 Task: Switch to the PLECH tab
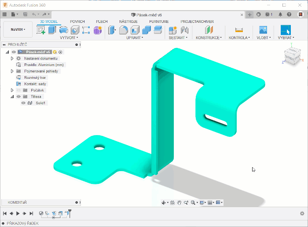point(102,21)
